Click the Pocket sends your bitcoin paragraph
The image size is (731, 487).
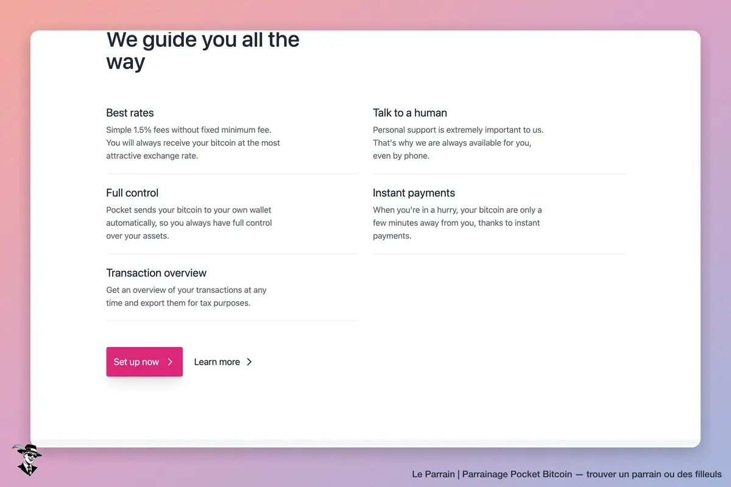click(189, 223)
